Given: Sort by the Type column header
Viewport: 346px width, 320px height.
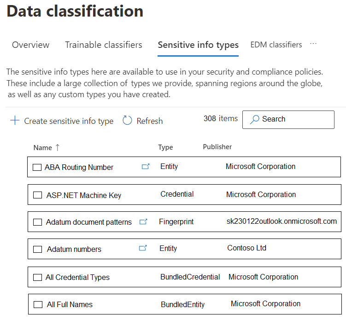Looking at the screenshot, I should pos(165,147).
